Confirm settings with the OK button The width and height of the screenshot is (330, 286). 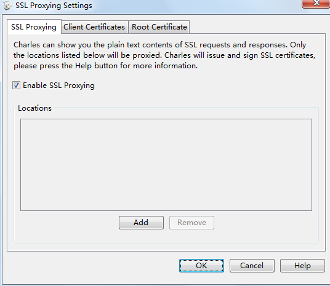[201, 266]
